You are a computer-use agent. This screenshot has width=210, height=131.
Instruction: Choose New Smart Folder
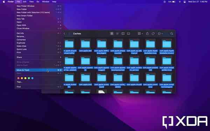tap(39, 16)
